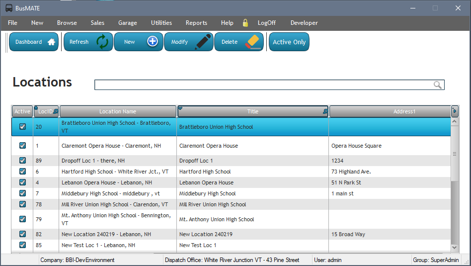Click the Active Only filter button
The height and width of the screenshot is (266, 471).
click(289, 42)
